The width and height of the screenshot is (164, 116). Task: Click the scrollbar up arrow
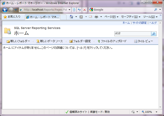click(x=160, y=23)
